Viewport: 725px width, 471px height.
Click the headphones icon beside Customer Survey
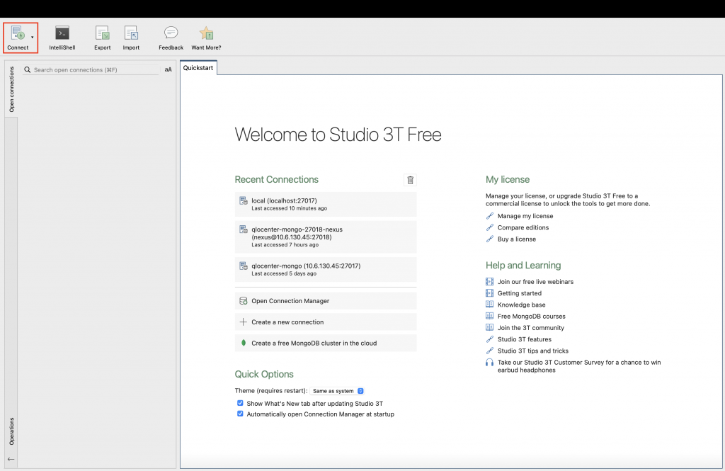tap(489, 362)
